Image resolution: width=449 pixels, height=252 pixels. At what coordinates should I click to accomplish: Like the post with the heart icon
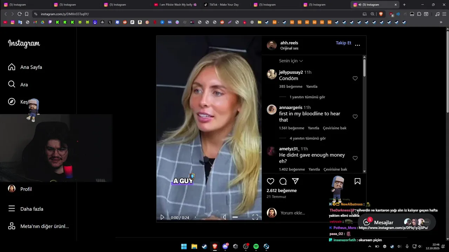270,181
